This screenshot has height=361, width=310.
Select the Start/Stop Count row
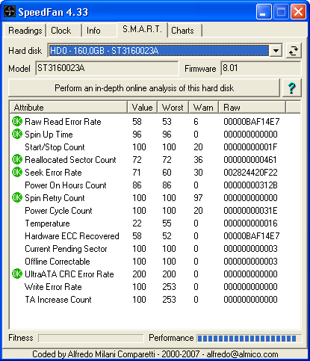155,146
